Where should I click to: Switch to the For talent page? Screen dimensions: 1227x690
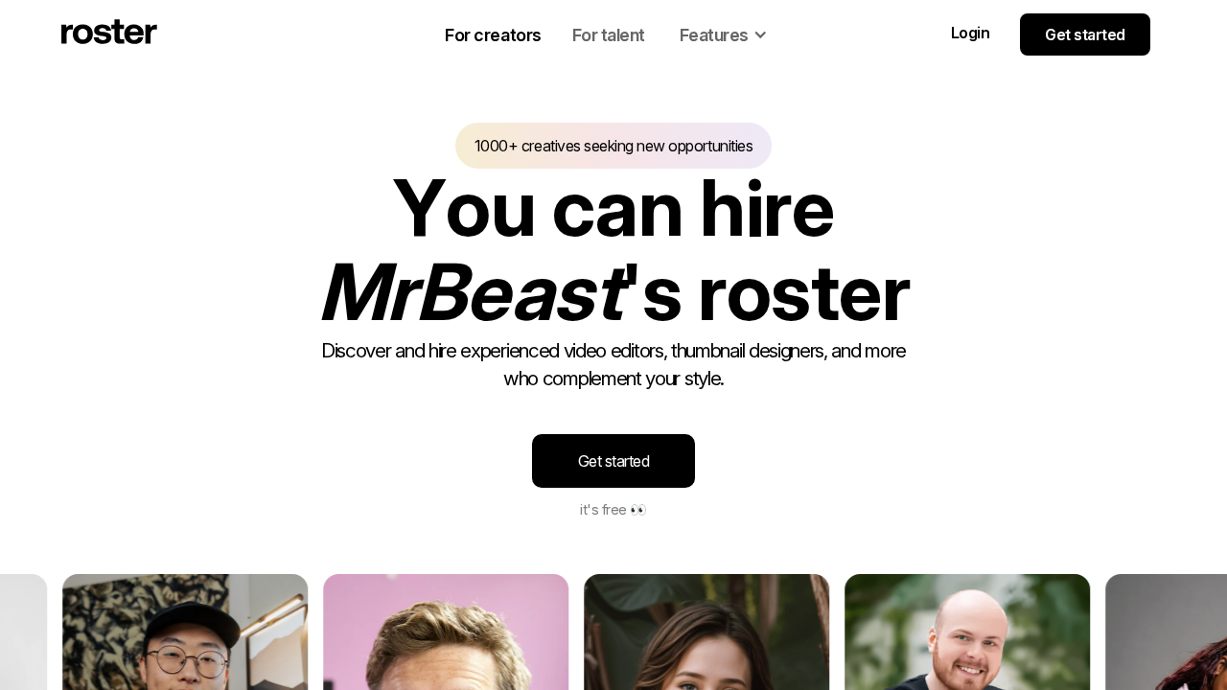click(x=608, y=35)
